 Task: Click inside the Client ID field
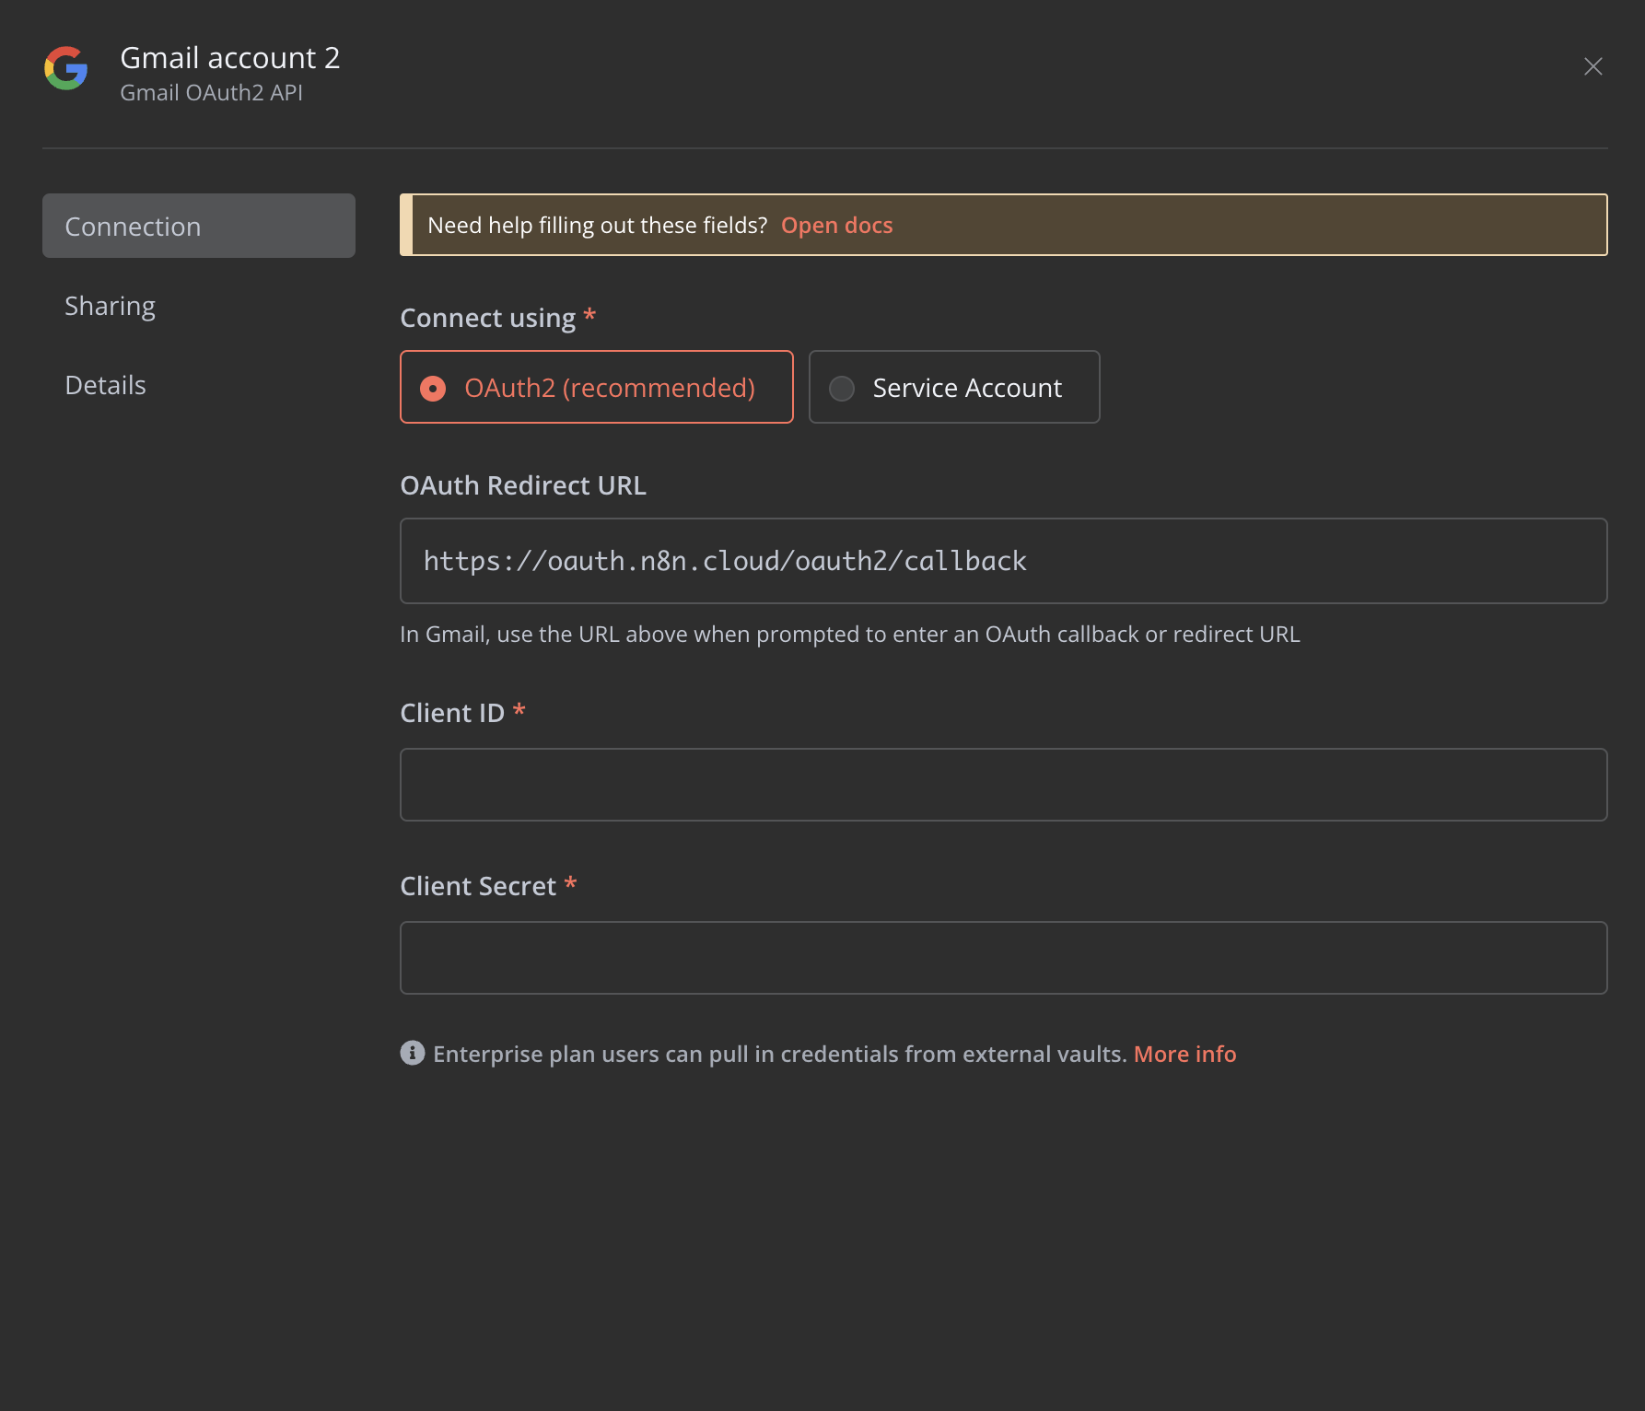click(1002, 784)
